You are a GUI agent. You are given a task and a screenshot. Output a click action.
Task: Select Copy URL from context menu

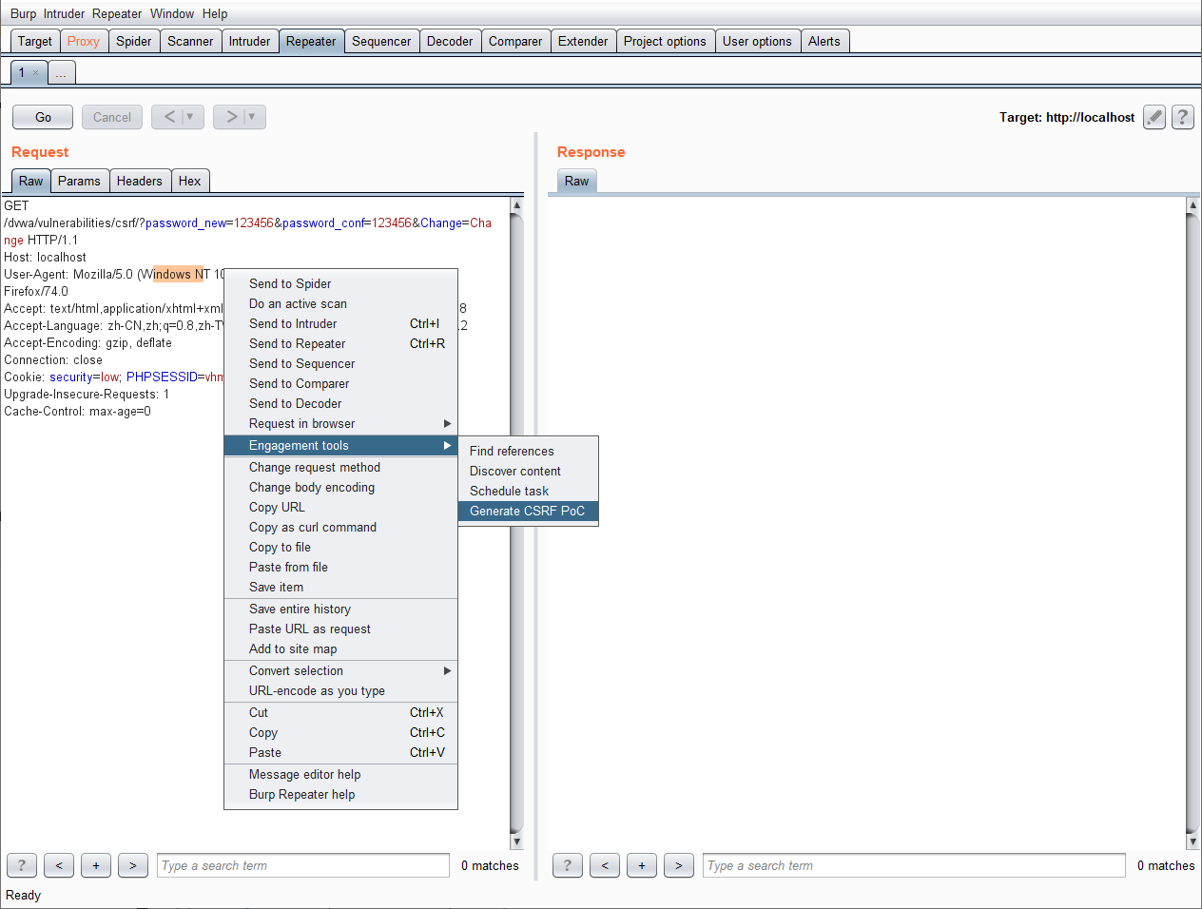(x=340, y=508)
